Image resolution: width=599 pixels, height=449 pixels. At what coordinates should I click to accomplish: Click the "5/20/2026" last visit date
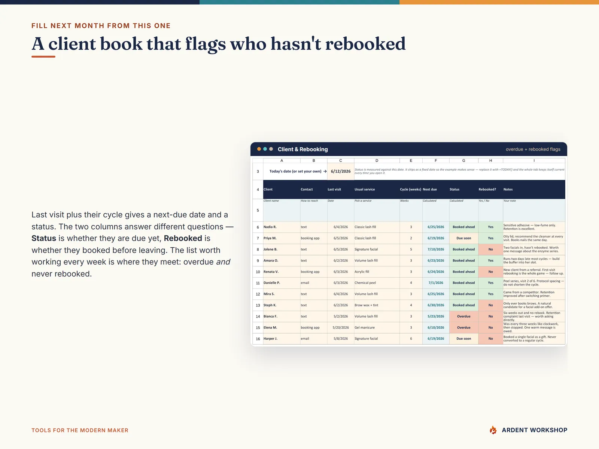341,327
